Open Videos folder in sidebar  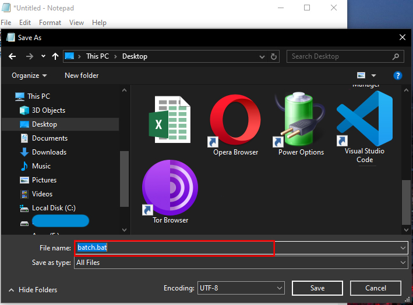point(42,194)
